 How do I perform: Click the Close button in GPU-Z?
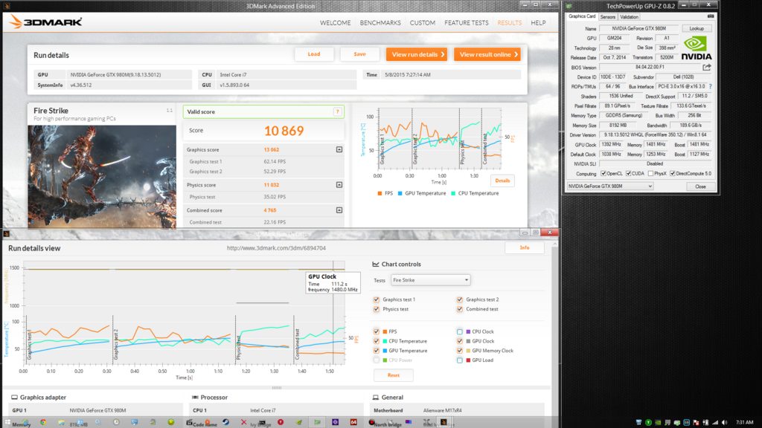click(x=700, y=187)
